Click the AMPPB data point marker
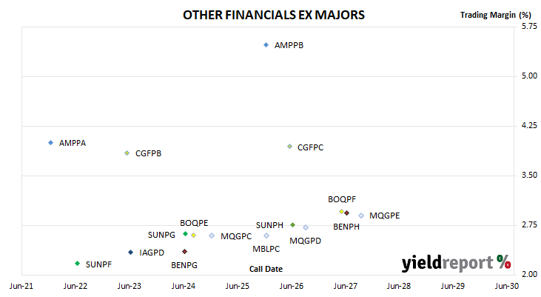 266,45
